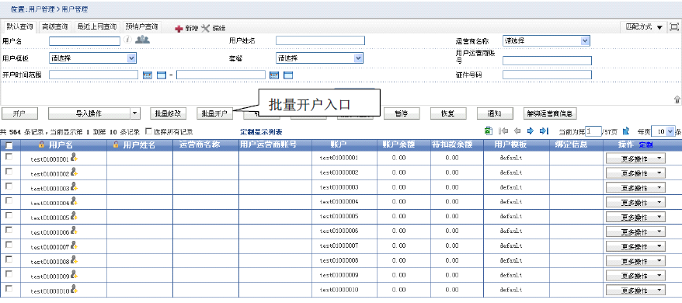682x303 pixels.
Task: Open the 定制显示列表 link
Action: tap(261, 131)
